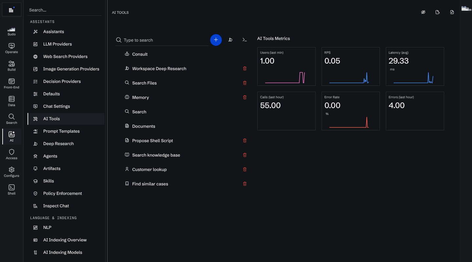Click the terminal prompt icon beside add button
The width and height of the screenshot is (472, 262).
(245, 40)
